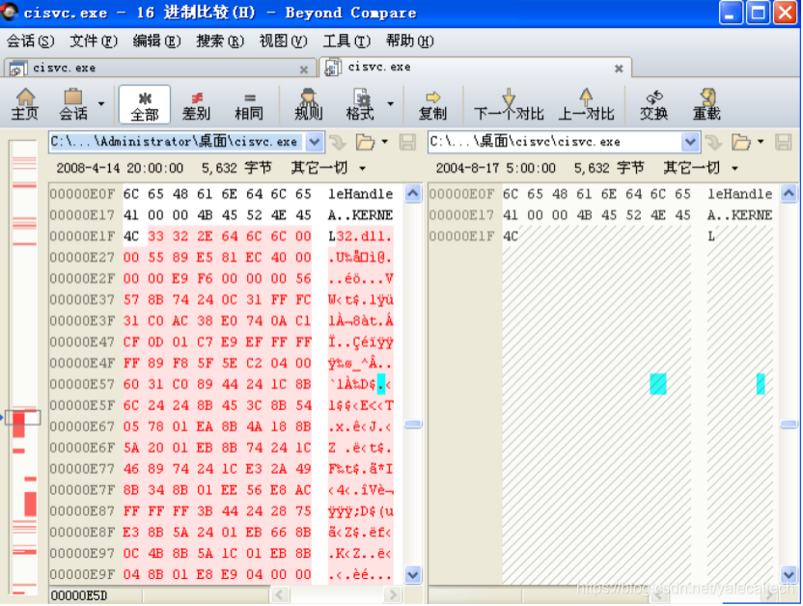Viewport: 803px width, 606px height.
Task: Open right pane 其它一切 encoding dropdown
Action: pyautogui.click(x=701, y=168)
